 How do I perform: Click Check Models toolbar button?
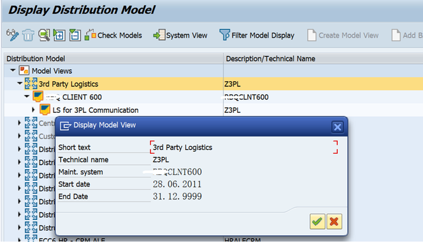113,35
